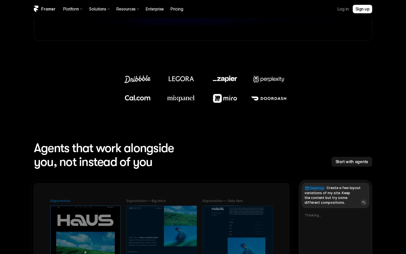Image resolution: width=406 pixels, height=254 pixels.
Task: Click the Miro logo
Action: [225, 98]
